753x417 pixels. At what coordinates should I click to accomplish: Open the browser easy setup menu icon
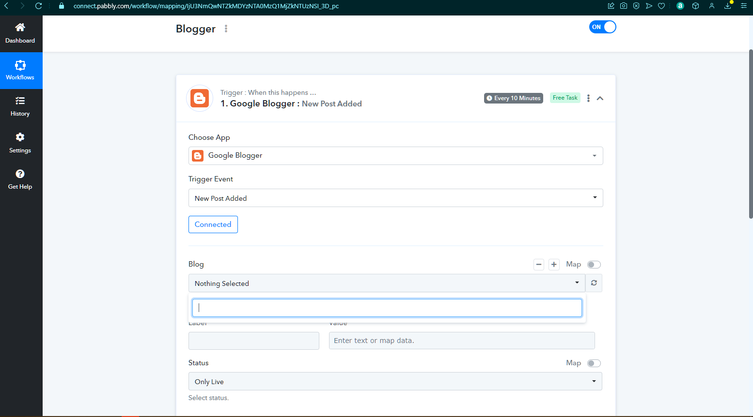(x=744, y=6)
